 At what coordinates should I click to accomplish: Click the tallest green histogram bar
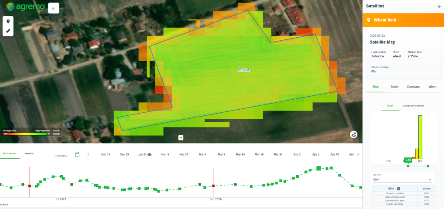[420, 137]
